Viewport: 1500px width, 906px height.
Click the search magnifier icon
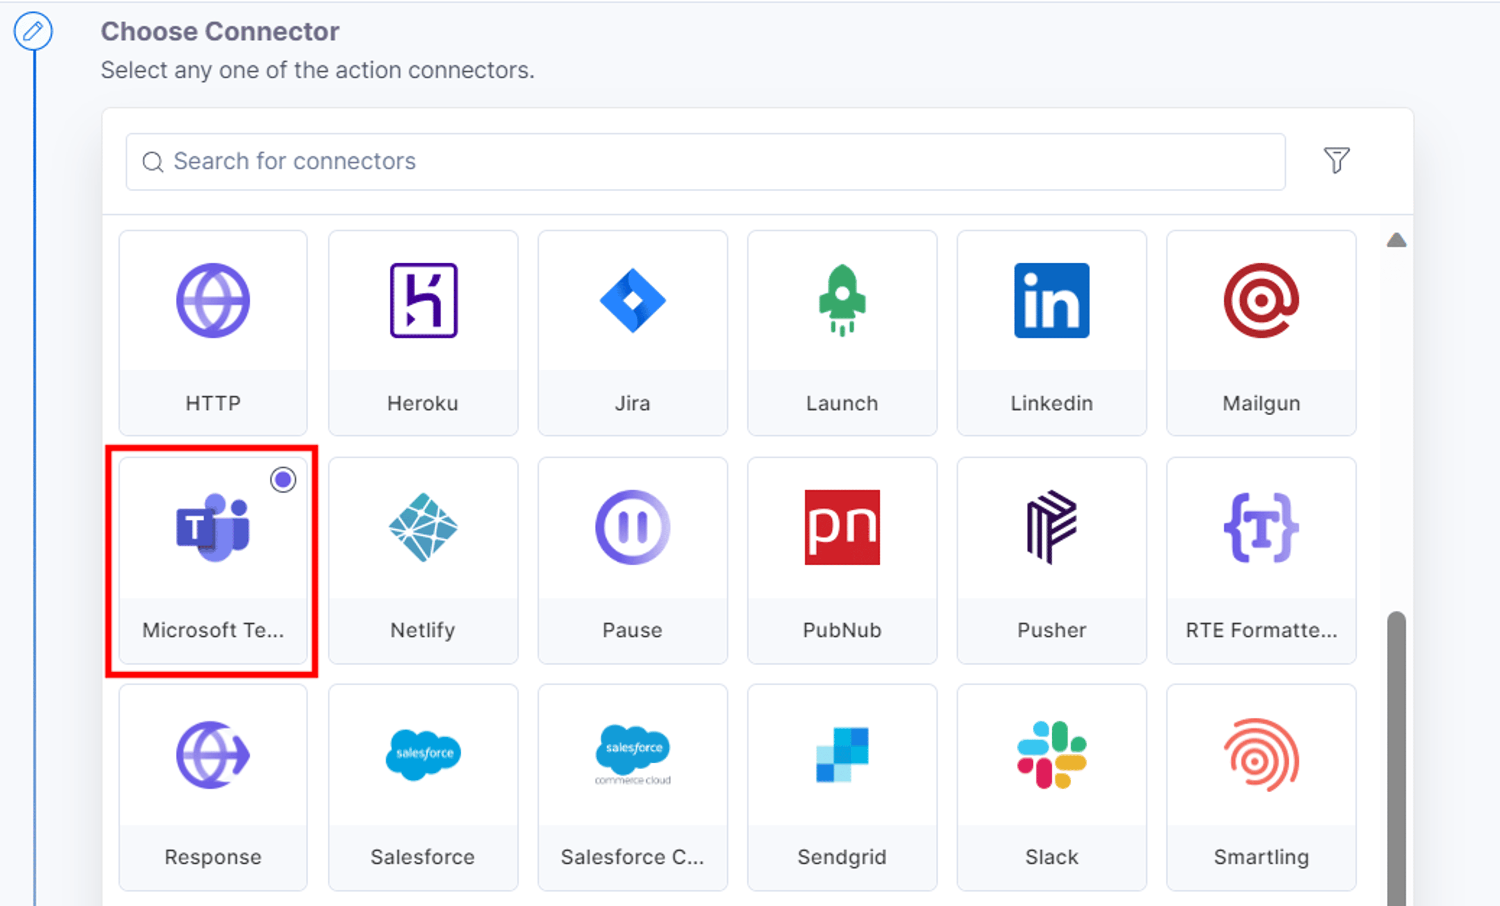click(153, 162)
